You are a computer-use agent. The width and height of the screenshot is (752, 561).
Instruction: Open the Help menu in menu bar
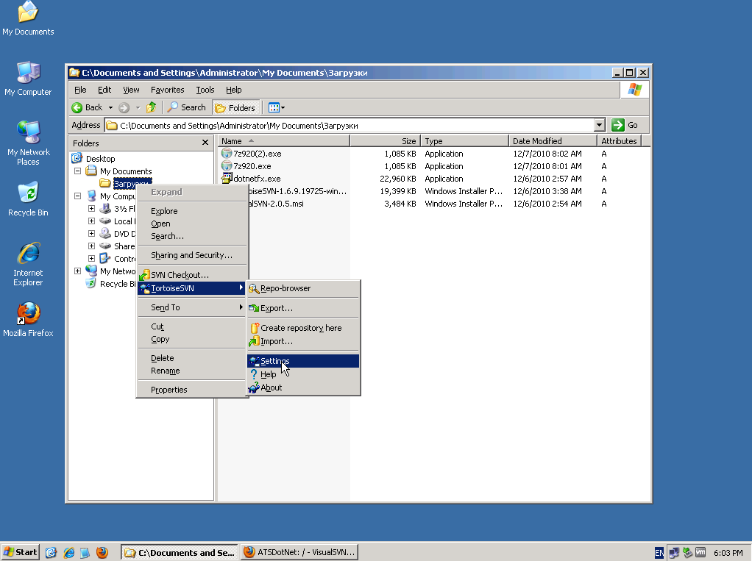233,90
